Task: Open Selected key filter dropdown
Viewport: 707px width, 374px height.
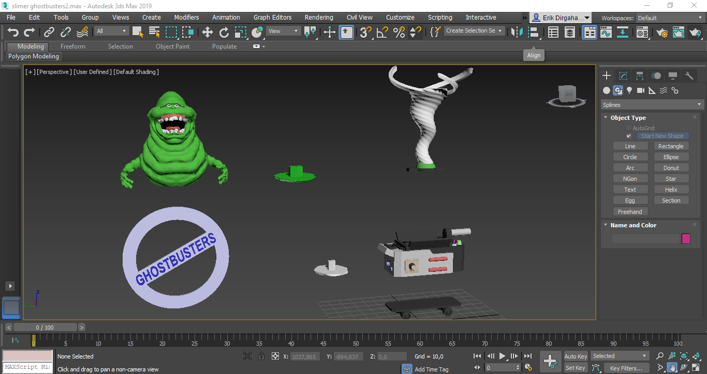Action: tap(620, 356)
